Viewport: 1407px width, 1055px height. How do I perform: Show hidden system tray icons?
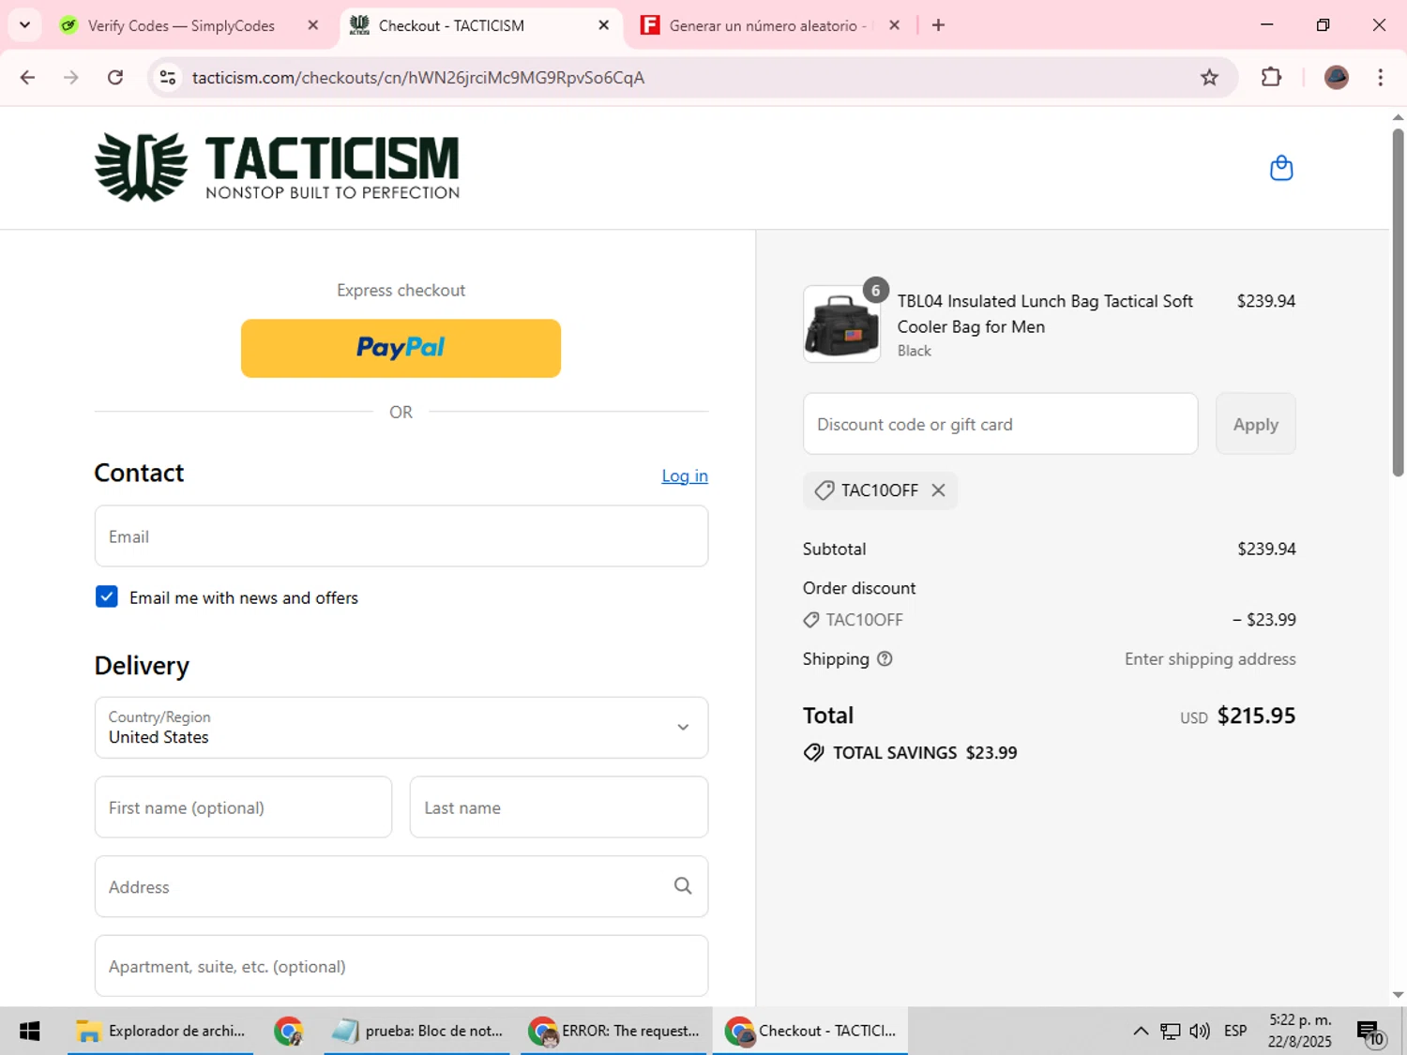(1141, 1031)
